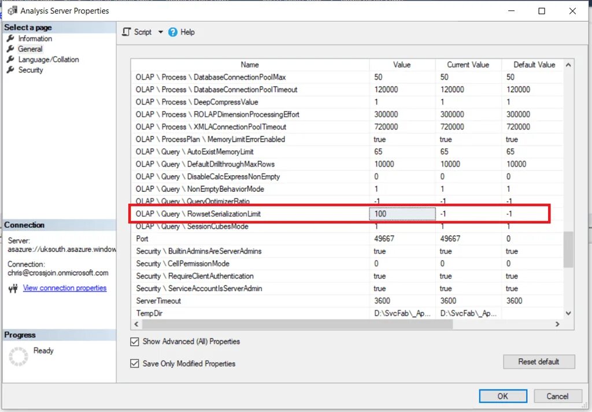This screenshot has height=412, width=592.
Task: Click wrench icon next to Information
Action: click(x=10, y=39)
